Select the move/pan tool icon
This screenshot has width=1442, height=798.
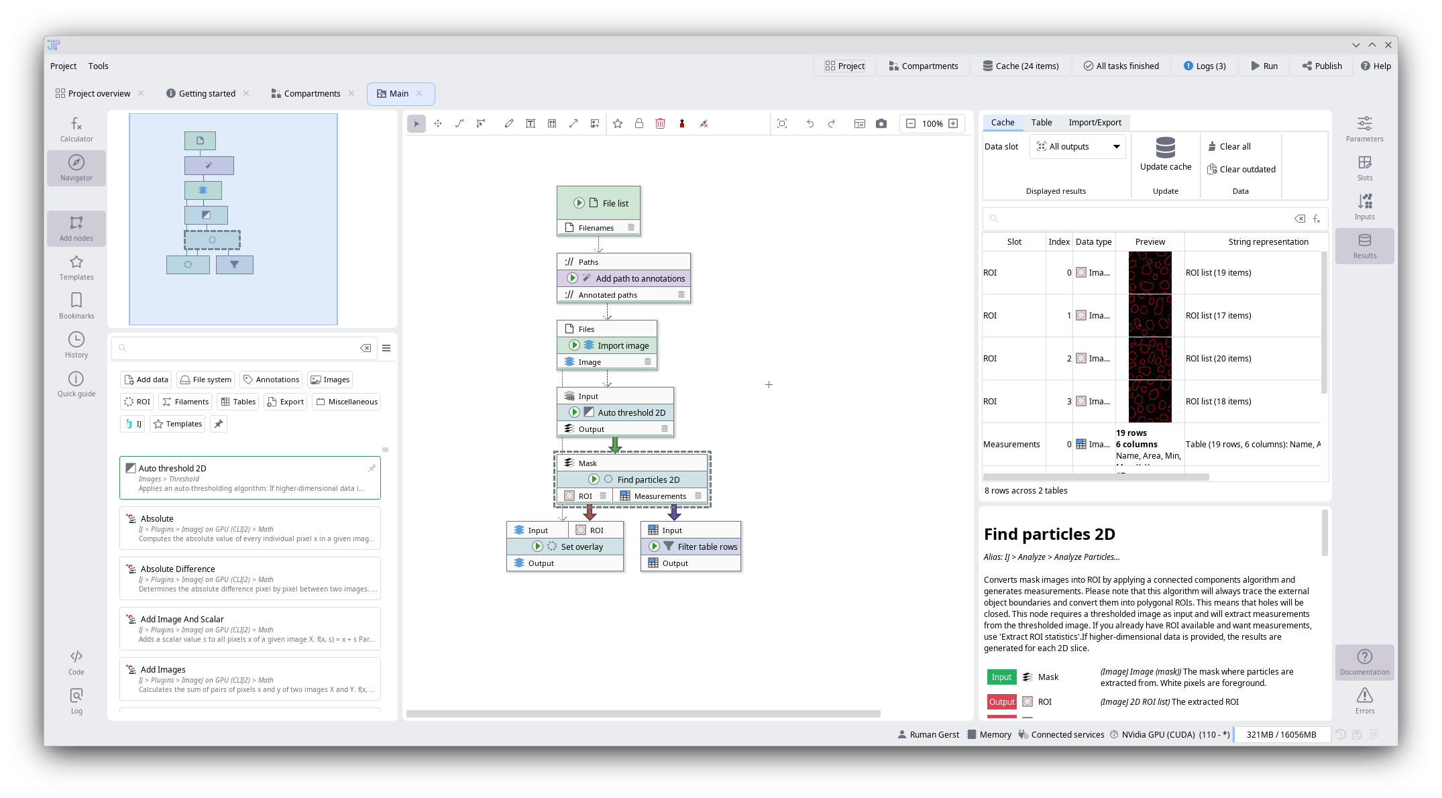tap(438, 123)
